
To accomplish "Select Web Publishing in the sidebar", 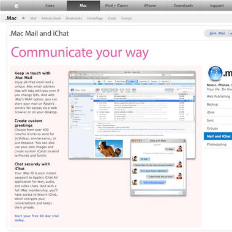I will pyautogui.click(x=218, y=96).
